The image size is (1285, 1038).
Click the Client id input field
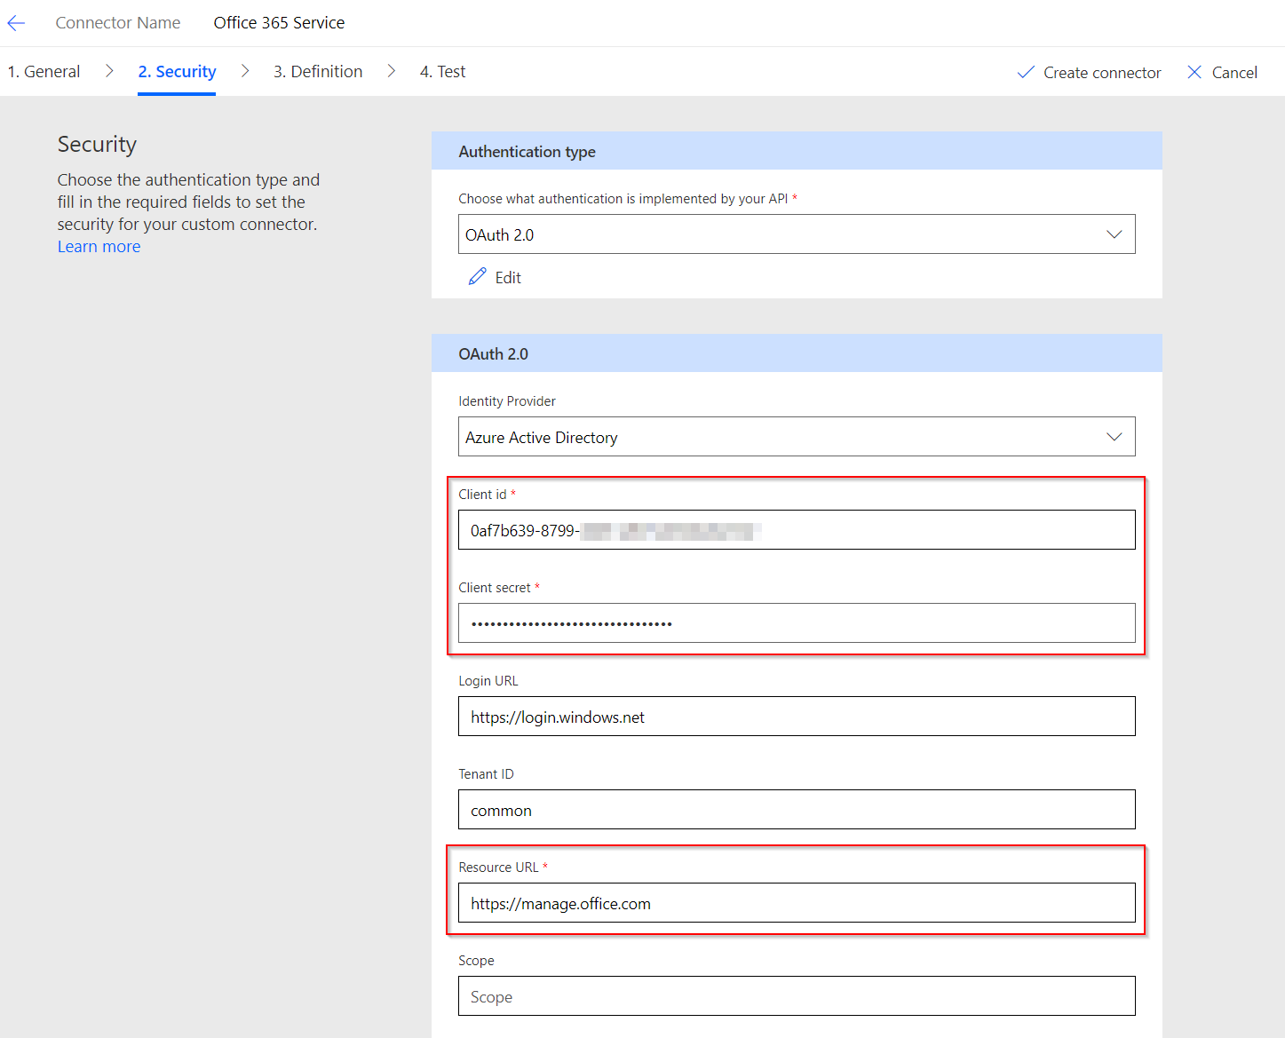tap(797, 530)
